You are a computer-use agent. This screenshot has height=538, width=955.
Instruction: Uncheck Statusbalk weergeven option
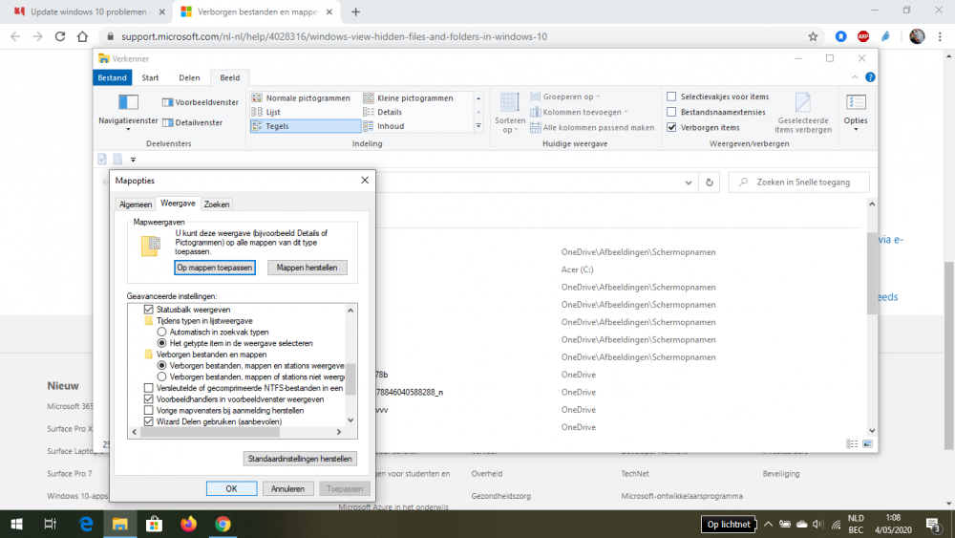click(148, 311)
